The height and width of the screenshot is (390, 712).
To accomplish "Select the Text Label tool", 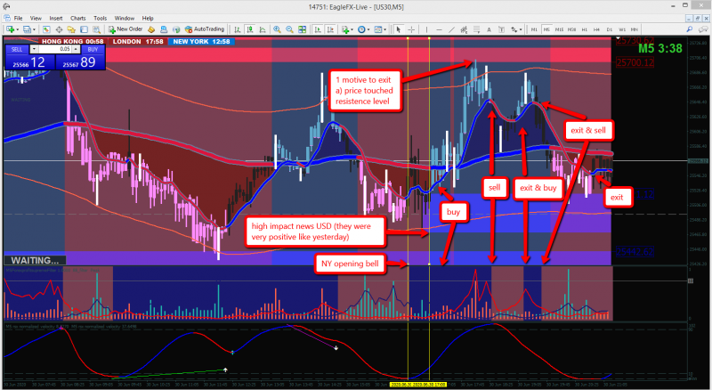I will (x=501, y=29).
